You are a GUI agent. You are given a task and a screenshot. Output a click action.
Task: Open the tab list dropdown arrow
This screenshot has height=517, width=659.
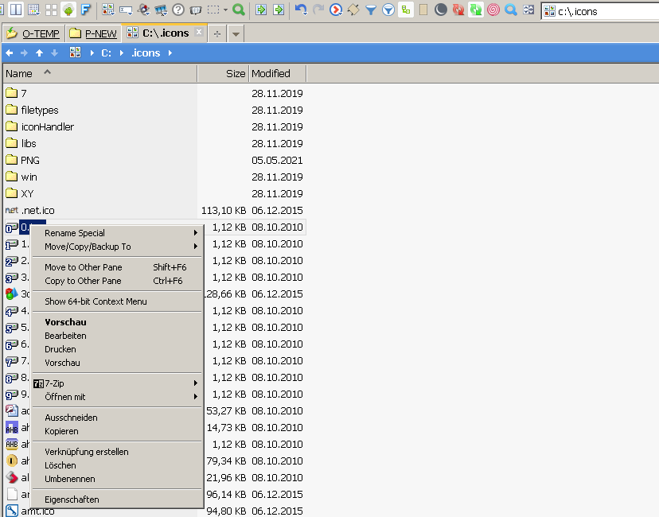coord(236,34)
